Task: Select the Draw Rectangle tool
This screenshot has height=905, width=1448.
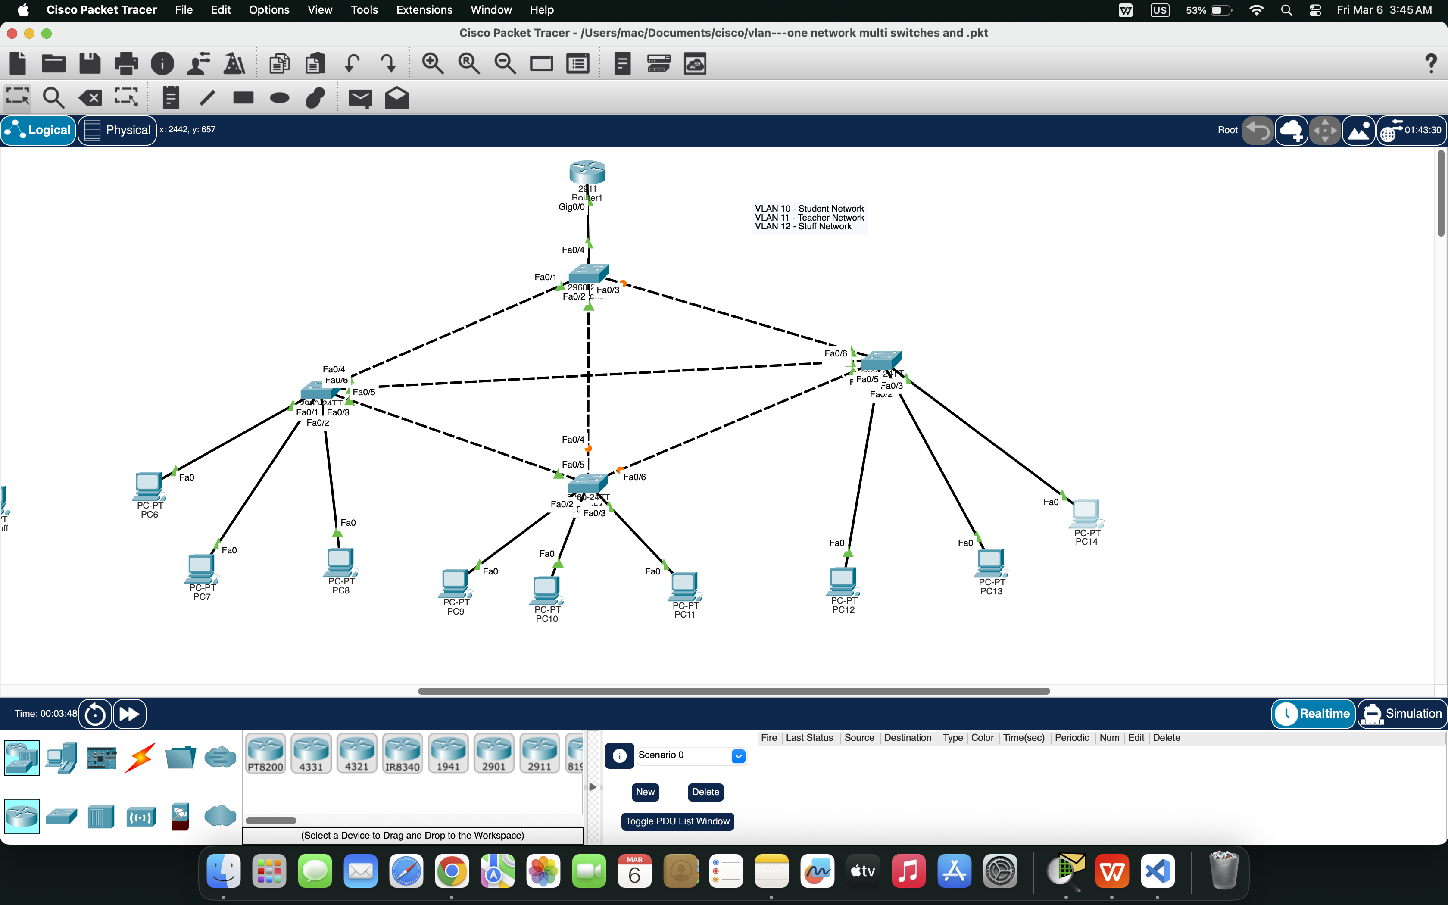Action: click(x=243, y=97)
